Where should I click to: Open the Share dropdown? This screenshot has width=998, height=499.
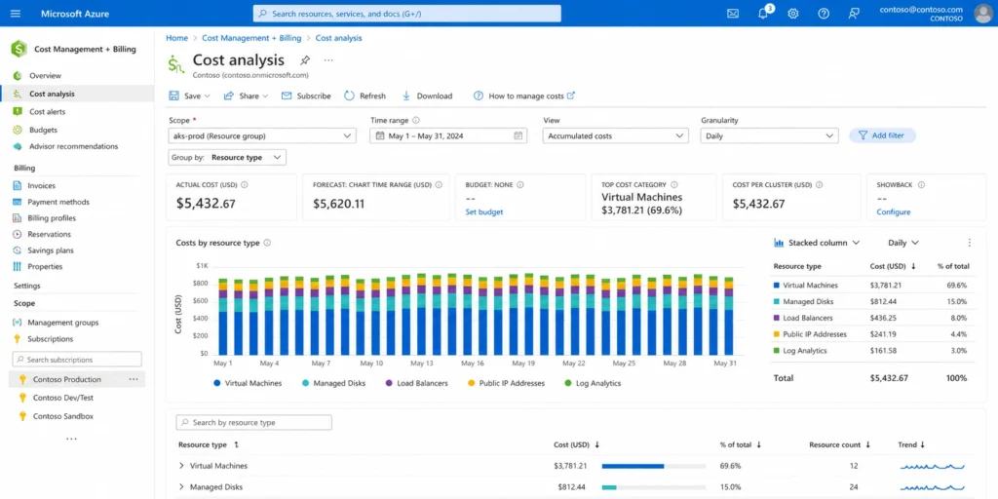246,96
